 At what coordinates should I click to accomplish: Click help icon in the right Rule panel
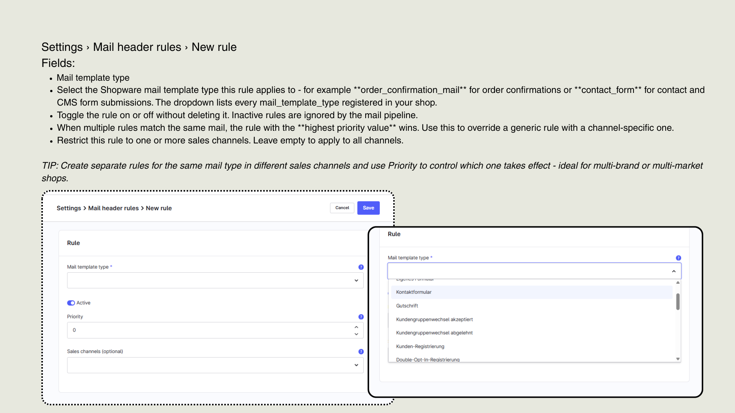pos(678,258)
